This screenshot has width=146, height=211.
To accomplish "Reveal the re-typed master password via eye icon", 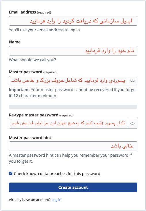I will pyautogui.click(x=132, y=124).
